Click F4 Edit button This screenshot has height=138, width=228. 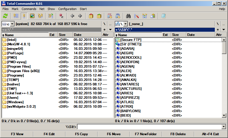49,134
